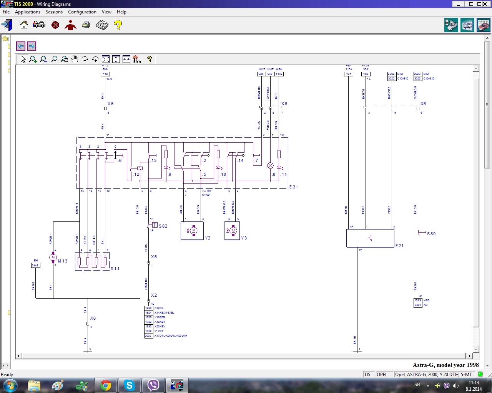Viewport: 492px width, 393px height.
Task: Click the 1420 X12XE reference row
Action: (x=154, y=308)
